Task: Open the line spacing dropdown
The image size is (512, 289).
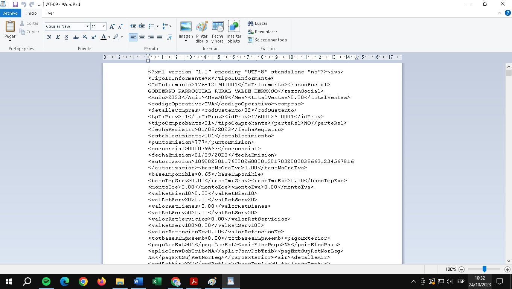Action: click(x=167, y=26)
